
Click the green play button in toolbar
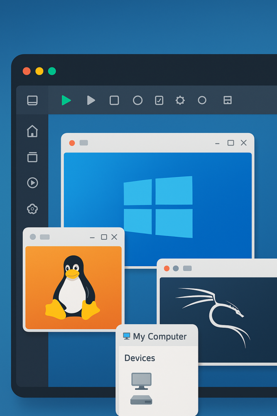point(66,100)
